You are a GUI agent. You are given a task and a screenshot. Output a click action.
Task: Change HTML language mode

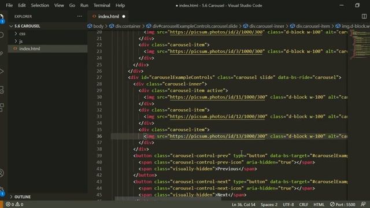(319, 205)
